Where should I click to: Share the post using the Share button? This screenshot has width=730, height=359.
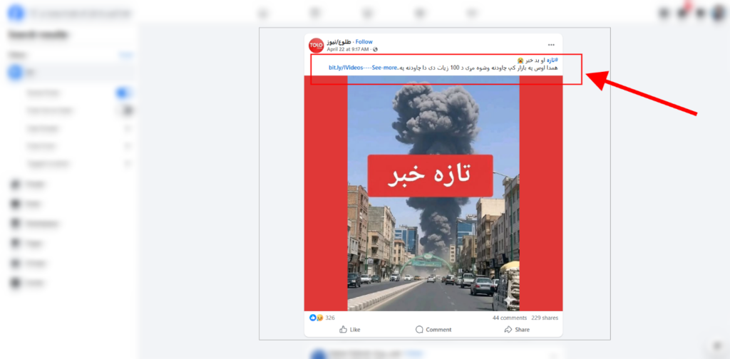click(517, 329)
